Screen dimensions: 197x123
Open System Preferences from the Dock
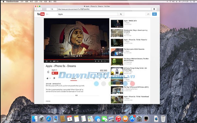(139, 119)
